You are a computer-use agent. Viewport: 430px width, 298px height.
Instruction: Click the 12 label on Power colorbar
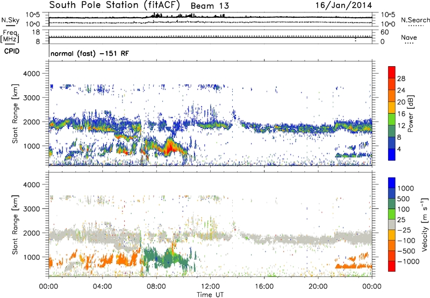[401, 125]
